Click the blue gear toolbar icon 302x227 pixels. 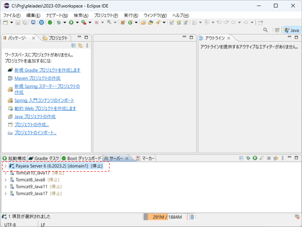41,22
